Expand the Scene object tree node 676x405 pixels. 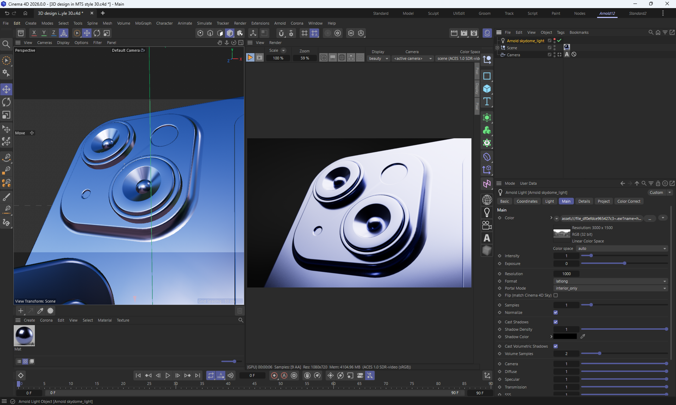point(497,48)
